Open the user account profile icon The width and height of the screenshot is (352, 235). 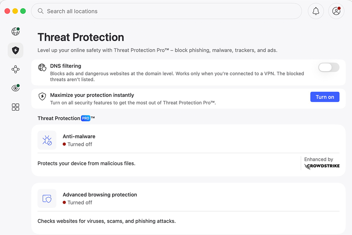(336, 11)
